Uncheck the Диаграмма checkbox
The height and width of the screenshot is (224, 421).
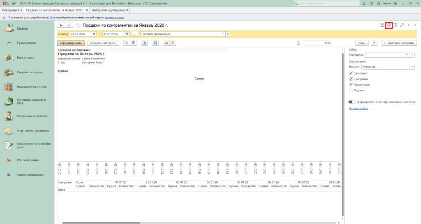pyautogui.click(x=351, y=79)
